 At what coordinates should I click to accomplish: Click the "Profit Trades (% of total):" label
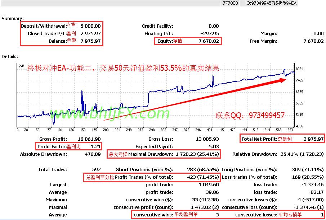[x=144, y=177]
